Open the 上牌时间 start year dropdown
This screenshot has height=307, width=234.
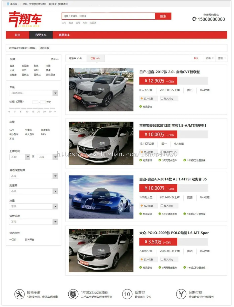click(x=20, y=157)
